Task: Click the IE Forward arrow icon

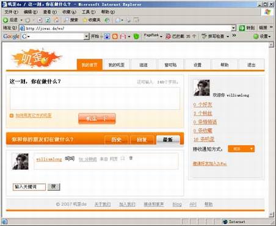Action: [x=27, y=20]
